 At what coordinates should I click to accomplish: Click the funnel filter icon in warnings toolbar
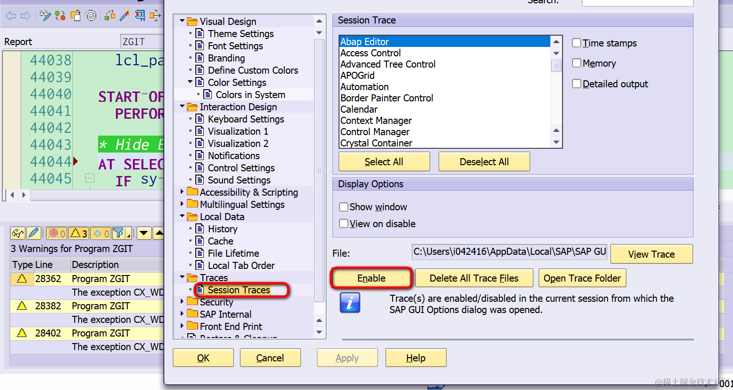point(119,233)
